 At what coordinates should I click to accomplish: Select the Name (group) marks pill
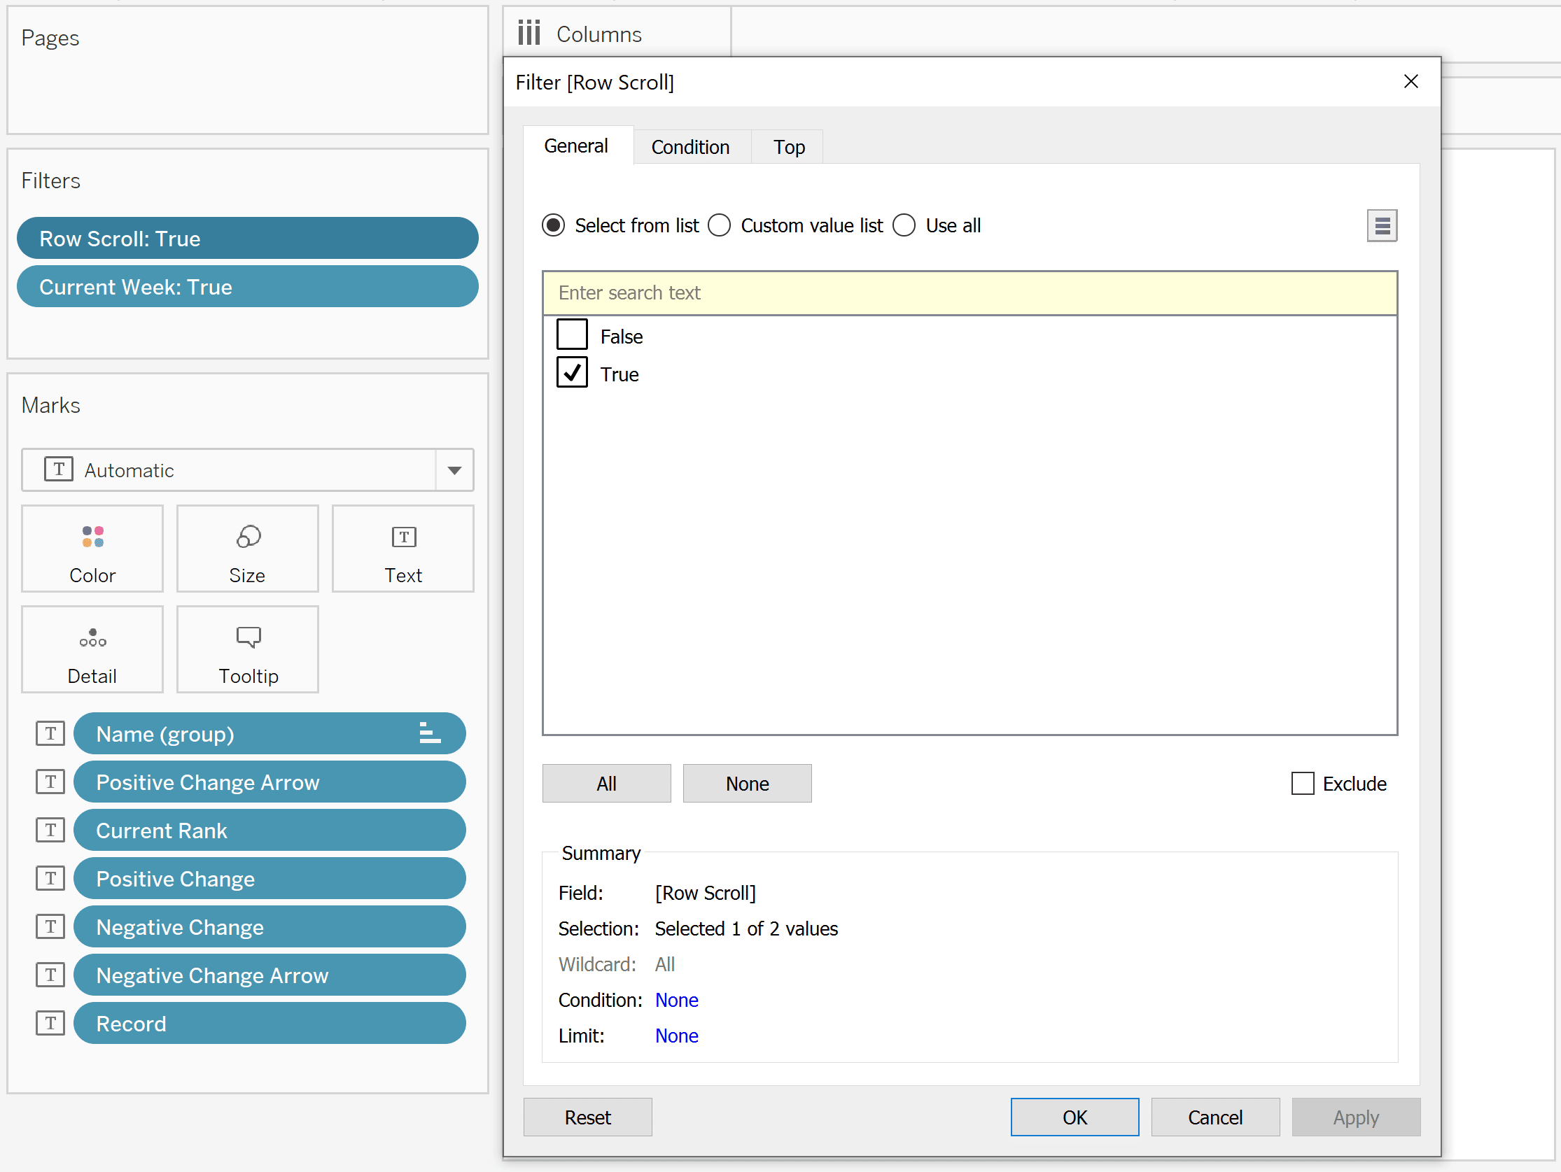269,734
